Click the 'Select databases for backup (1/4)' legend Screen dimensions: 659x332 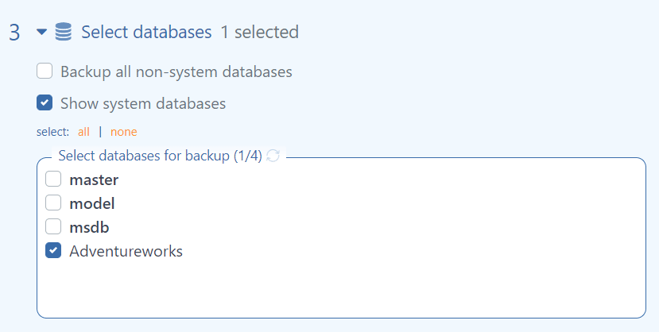point(160,156)
